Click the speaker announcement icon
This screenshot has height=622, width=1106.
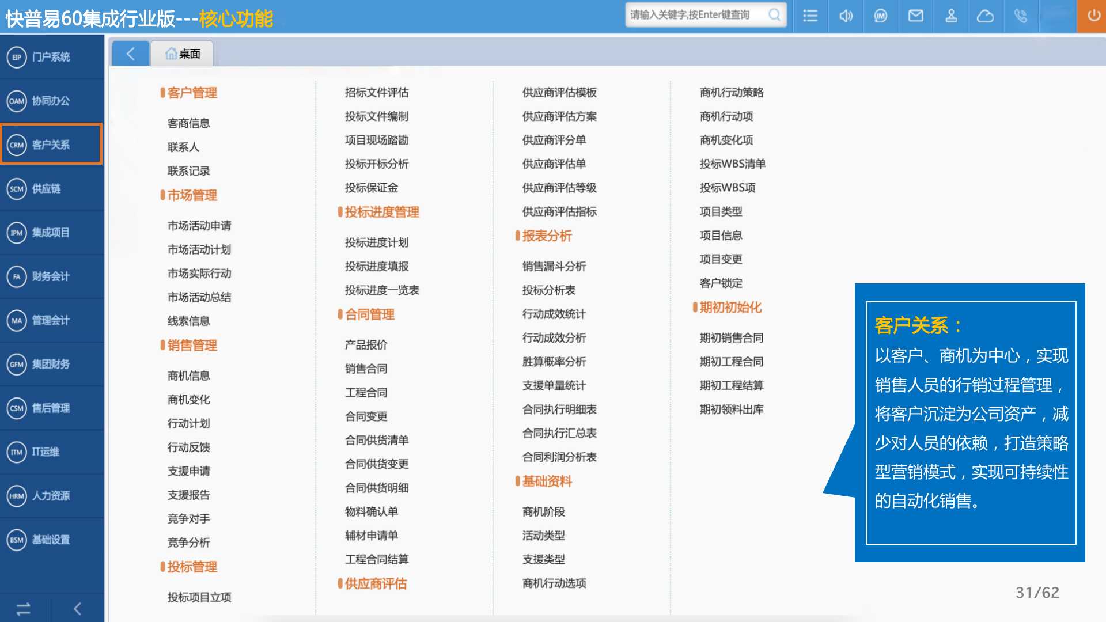[x=846, y=16]
